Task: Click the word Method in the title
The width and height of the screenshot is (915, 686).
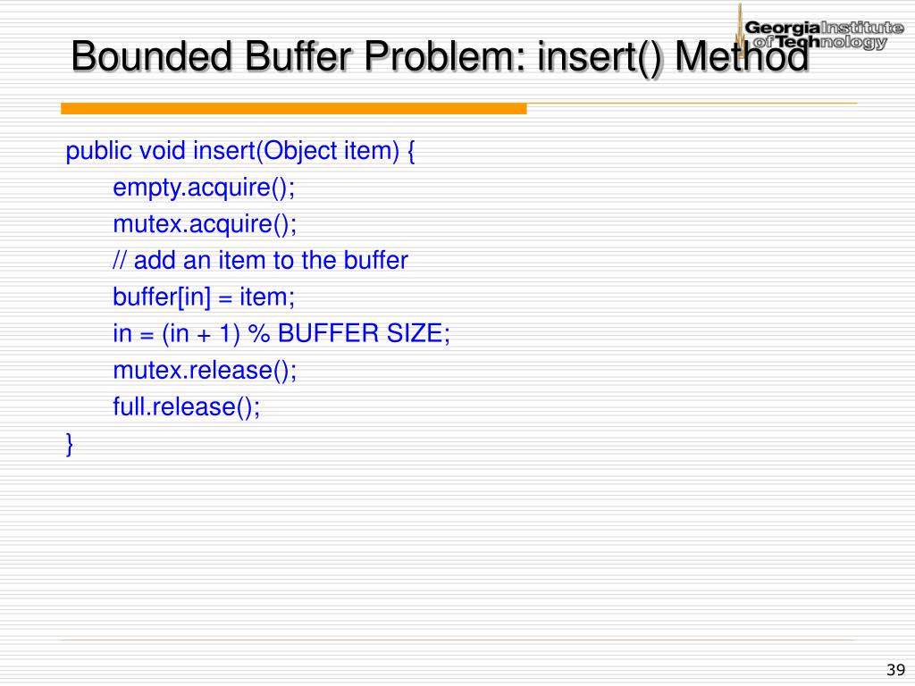Action: click(742, 56)
